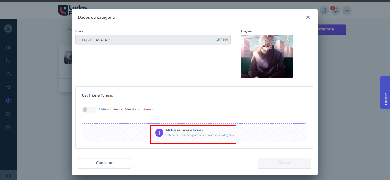
Task: Open the hamburger menu icon
Action: tap(347, 11)
